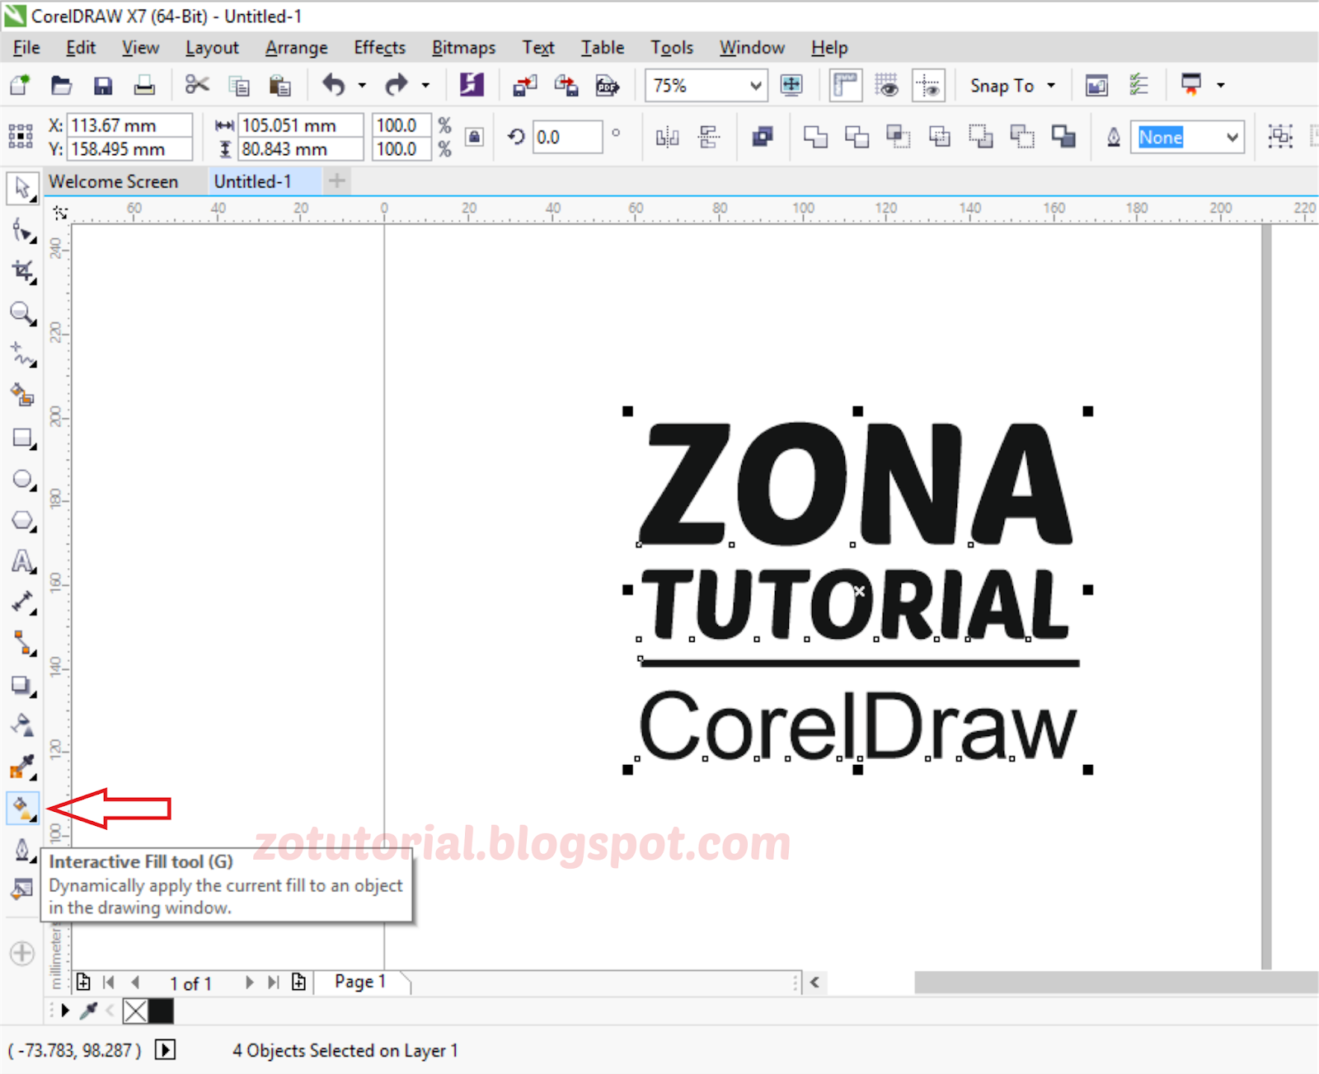Toggle the lock ratio button
This screenshot has width=1319, height=1074.
tap(474, 137)
